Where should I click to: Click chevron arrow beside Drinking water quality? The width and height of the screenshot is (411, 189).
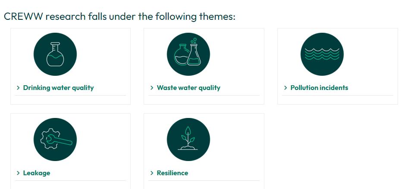coord(18,88)
